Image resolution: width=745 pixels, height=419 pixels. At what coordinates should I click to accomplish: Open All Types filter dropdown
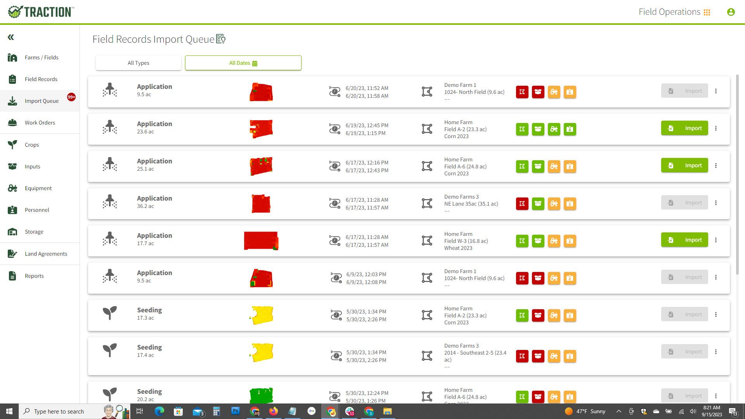click(x=138, y=63)
